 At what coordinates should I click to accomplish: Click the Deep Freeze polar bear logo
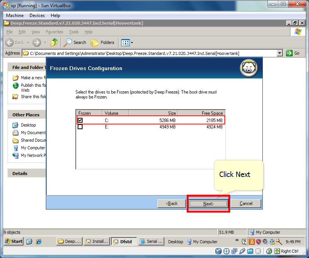tap(249, 68)
